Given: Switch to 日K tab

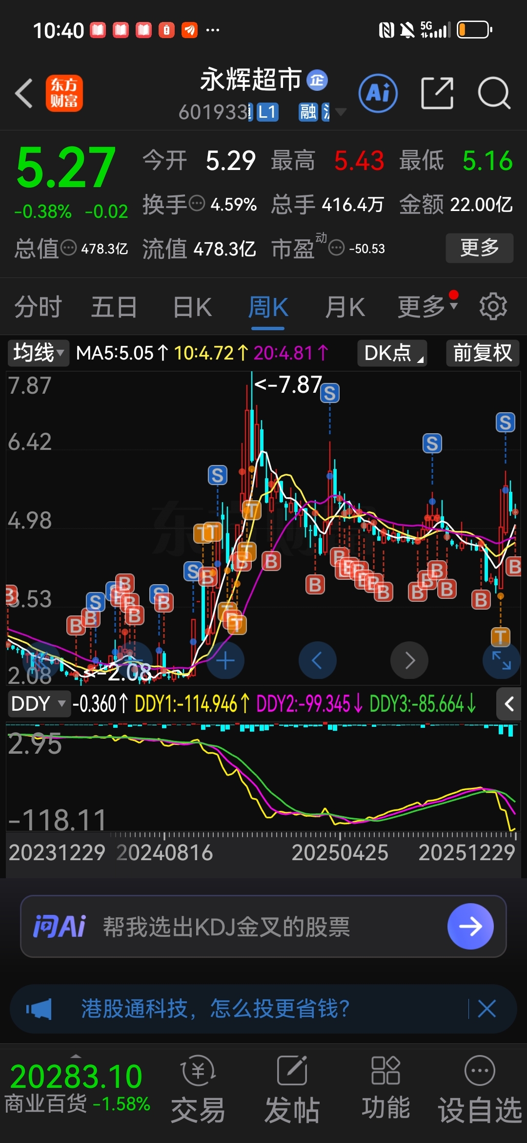Looking at the screenshot, I should 192,307.
